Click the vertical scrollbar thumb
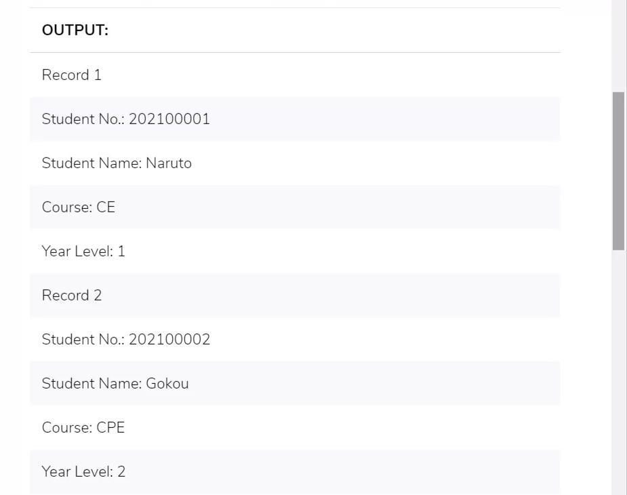 tap(618, 171)
